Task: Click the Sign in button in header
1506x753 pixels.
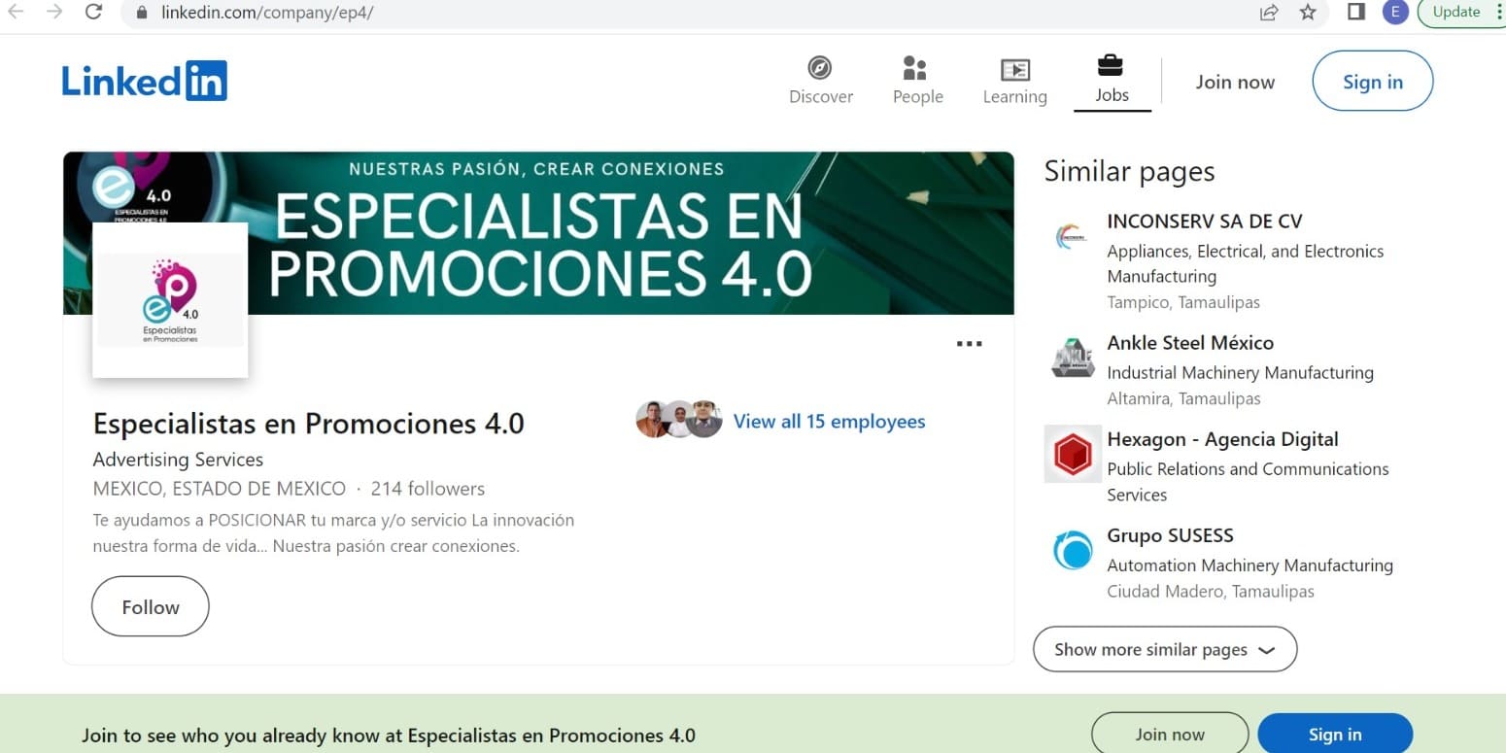Action: click(x=1372, y=82)
